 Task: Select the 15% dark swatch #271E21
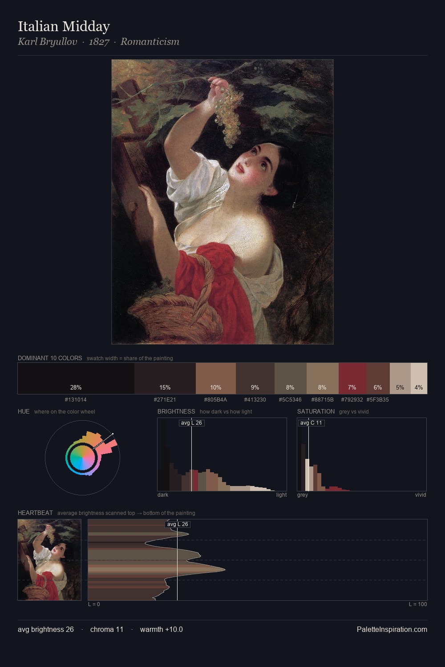pyautogui.click(x=165, y=378)
